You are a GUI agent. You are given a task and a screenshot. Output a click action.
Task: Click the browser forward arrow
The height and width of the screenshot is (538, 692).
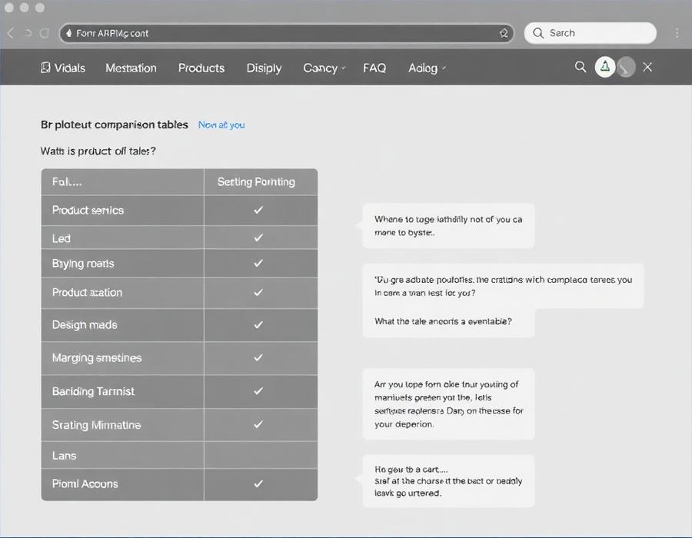pyautogui.click(x=28, y=33)
